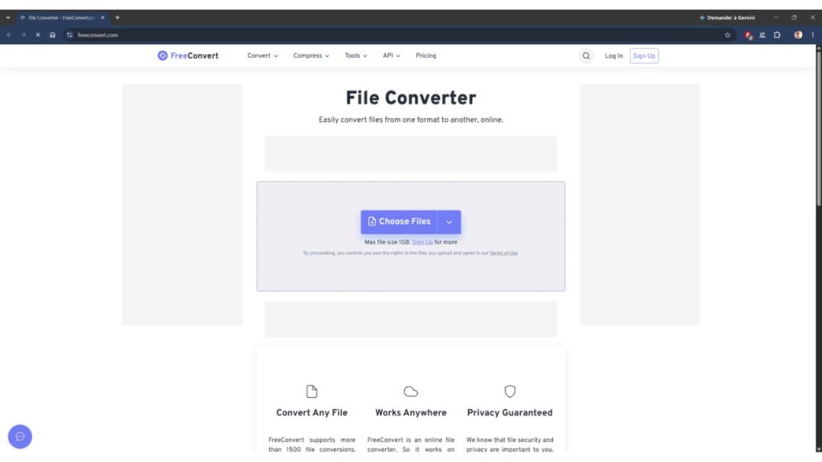Bookmark this page with the star icon
Screen dimensions: 822x462
tap(727, 35)
